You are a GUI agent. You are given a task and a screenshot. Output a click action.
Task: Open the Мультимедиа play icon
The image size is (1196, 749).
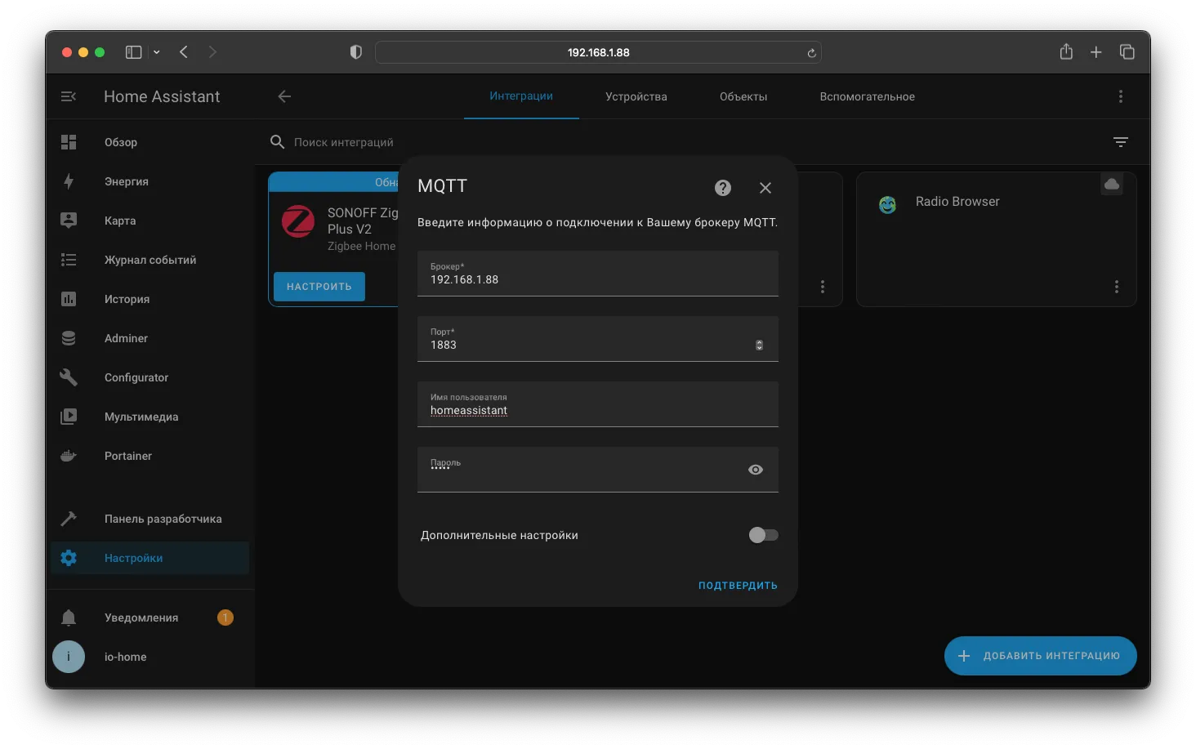click(x=69, y=417)
